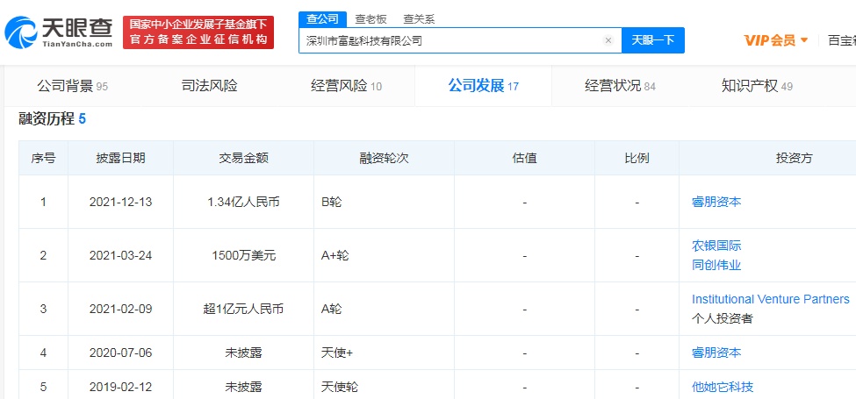Open the VIP会员 dropdown
This screenshot has width=856, height=399.
click(x=776, y=40)
